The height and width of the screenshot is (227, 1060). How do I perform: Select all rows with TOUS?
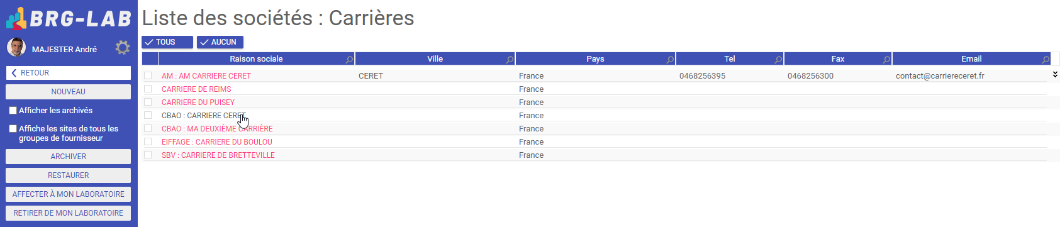coord(167,42)
